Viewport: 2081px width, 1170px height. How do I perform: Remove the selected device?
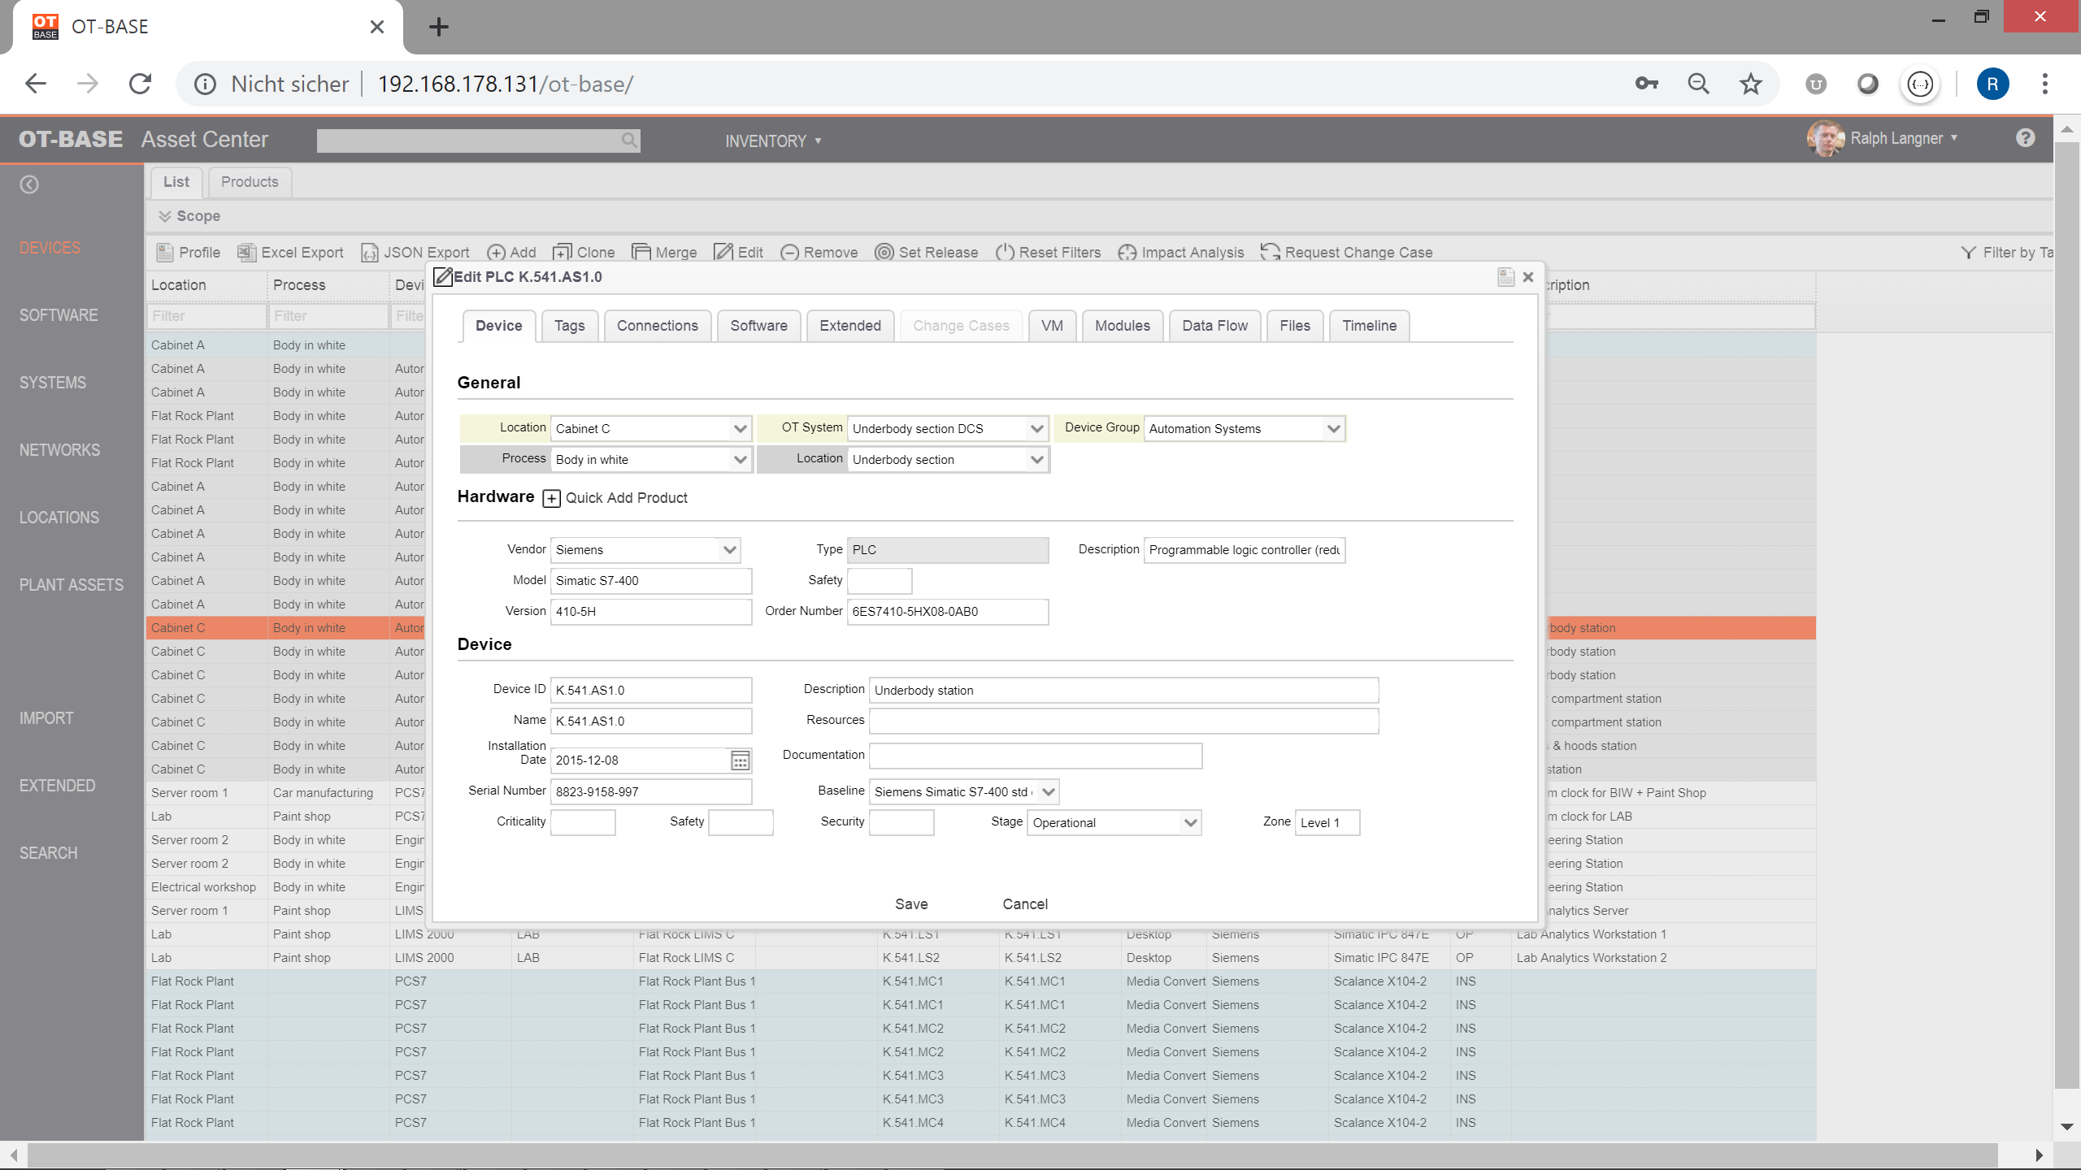(x=789, y=253)
